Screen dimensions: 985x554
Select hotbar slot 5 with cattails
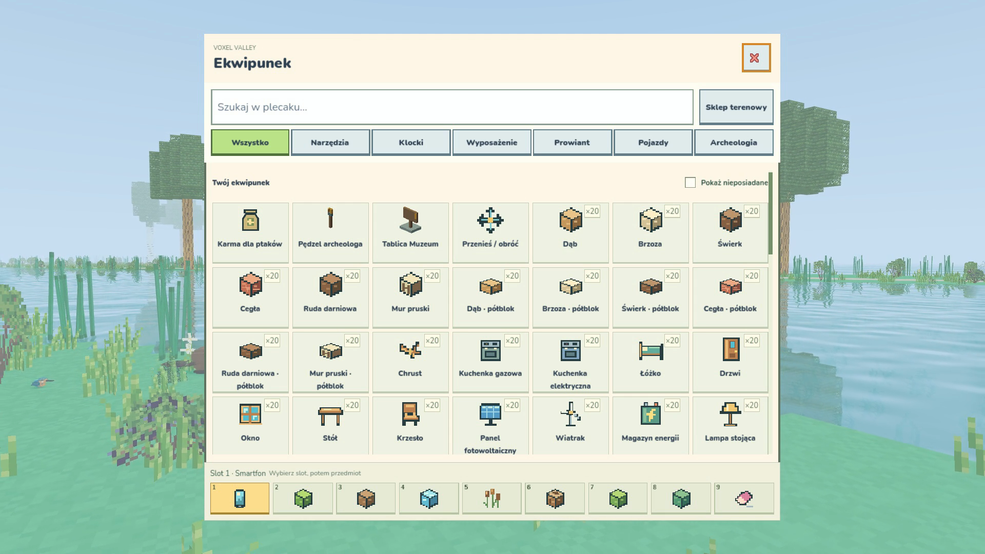click(x=491, y=498)
